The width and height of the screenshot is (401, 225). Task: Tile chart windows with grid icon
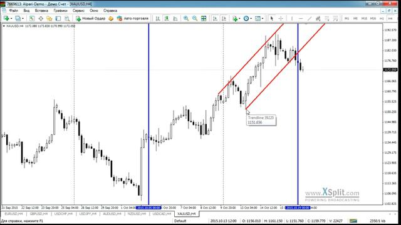coord(204,18)
